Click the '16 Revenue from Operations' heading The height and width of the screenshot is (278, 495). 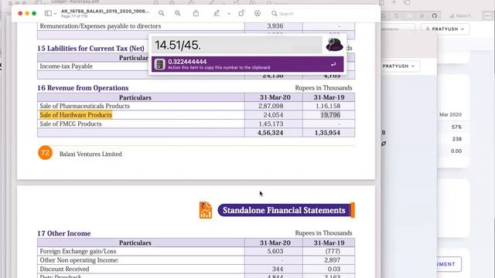click(x=83, y=88)
